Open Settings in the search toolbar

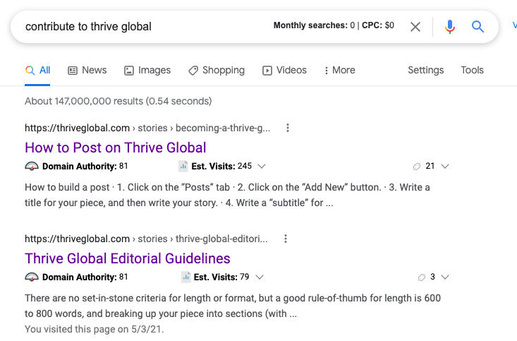[426, 71]
